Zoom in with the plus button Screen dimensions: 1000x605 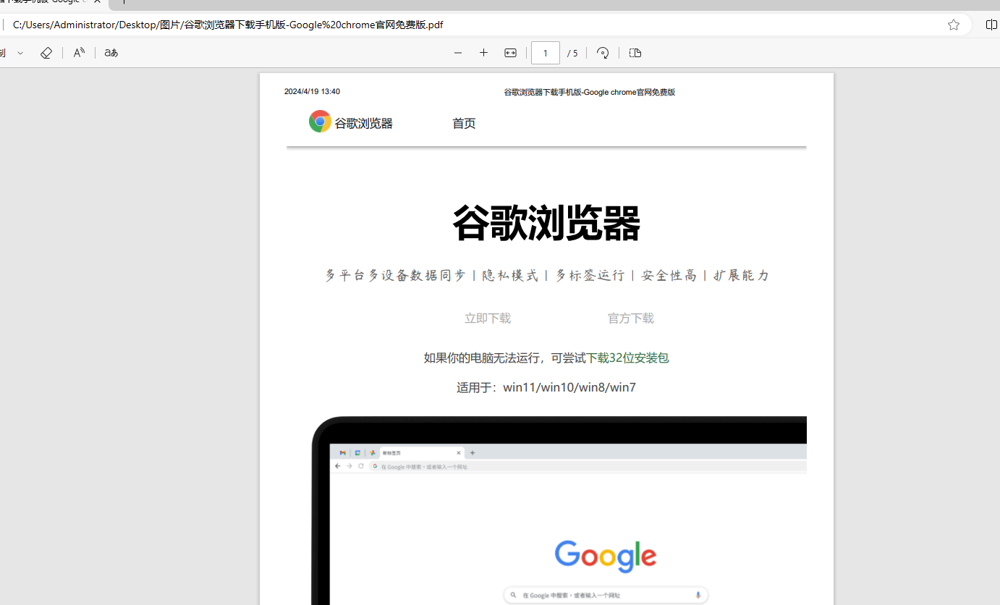point(484,53)
